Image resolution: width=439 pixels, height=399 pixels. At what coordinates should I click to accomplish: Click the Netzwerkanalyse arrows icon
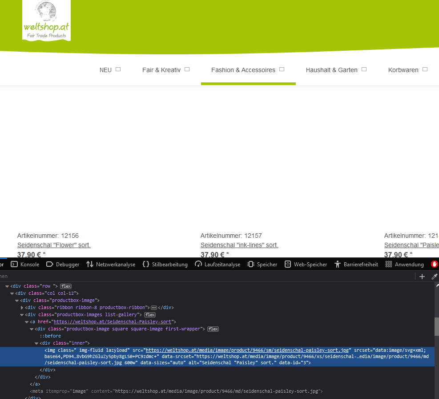click(x=90, y=265)
